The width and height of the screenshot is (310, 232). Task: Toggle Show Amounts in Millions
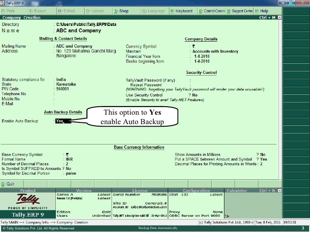coord(263,155)
